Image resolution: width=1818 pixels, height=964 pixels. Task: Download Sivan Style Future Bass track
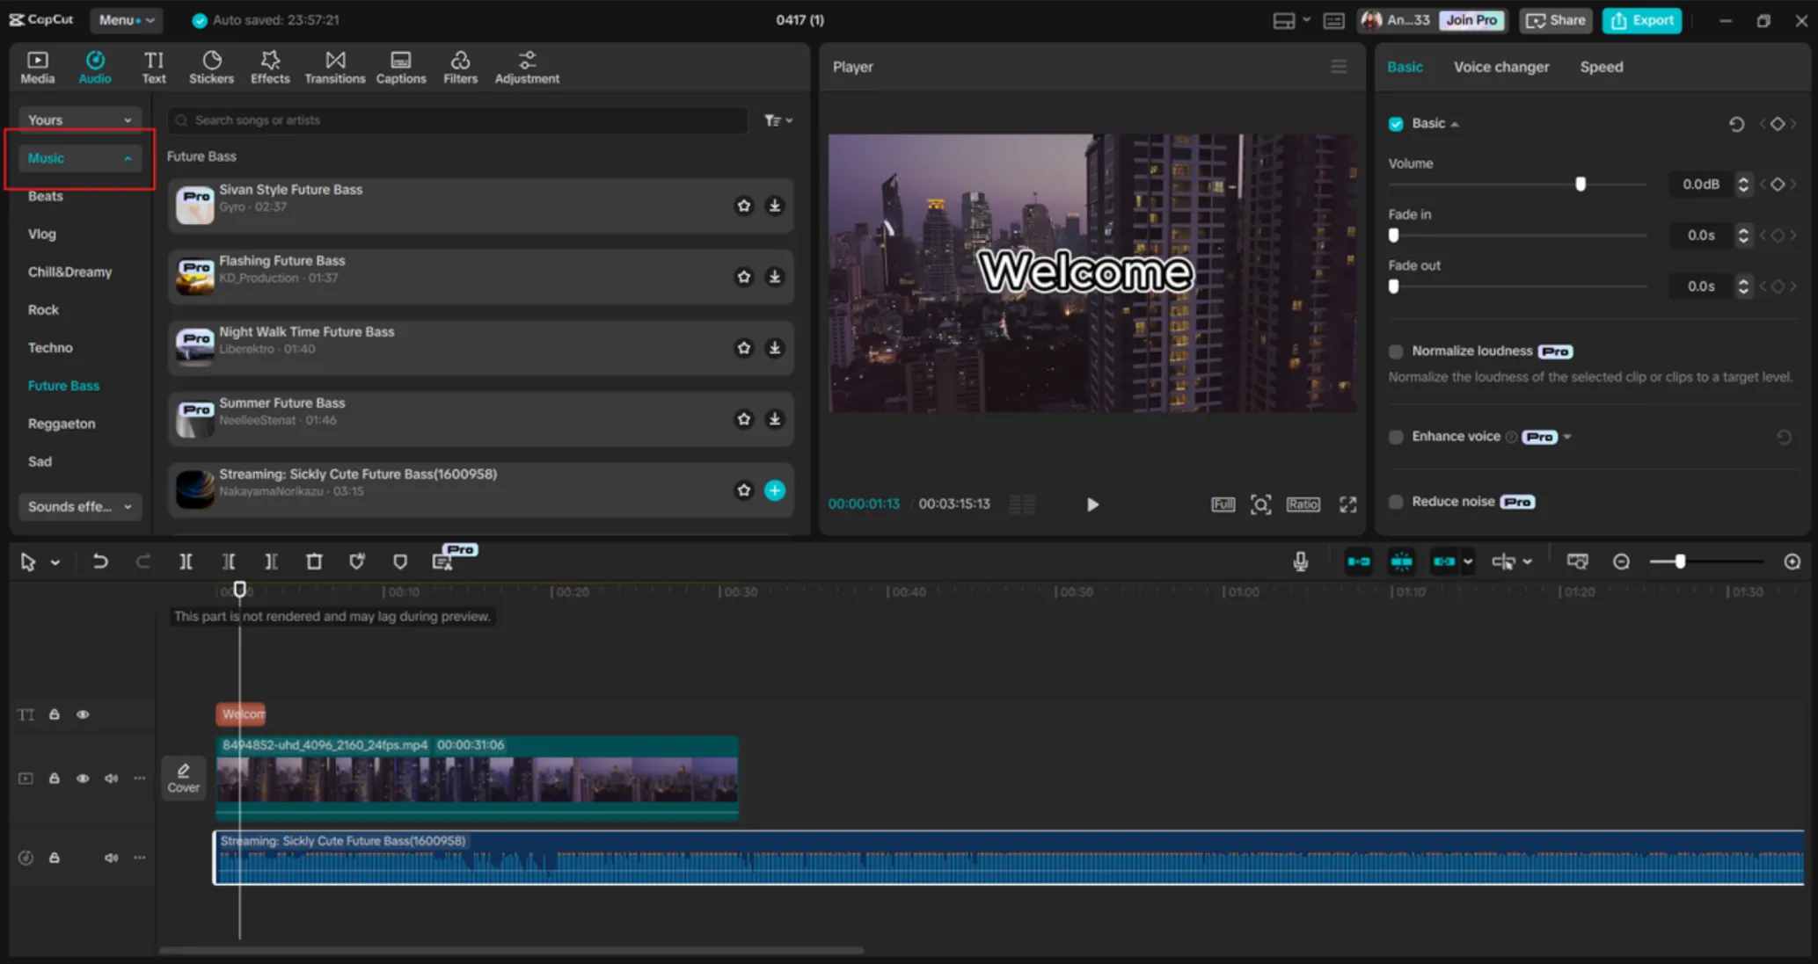point(774,206)
